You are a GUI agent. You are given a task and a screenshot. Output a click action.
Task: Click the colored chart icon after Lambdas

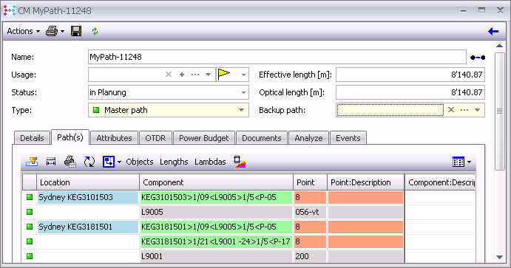pyautogui.click(x=240, y=162)
